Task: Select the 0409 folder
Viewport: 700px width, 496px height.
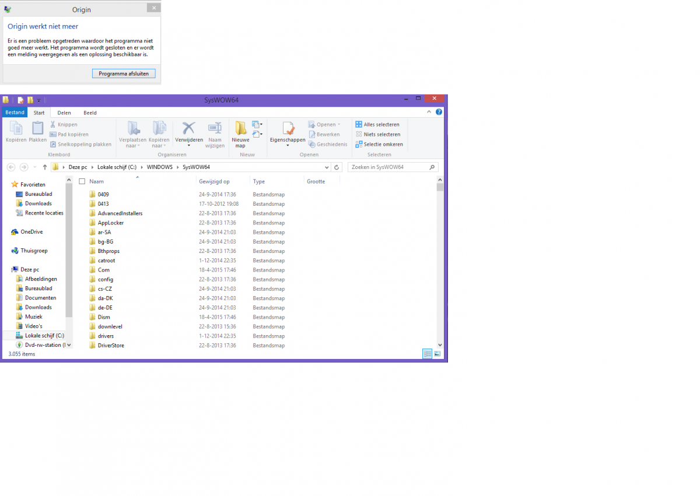Action: tap(99, 194)
